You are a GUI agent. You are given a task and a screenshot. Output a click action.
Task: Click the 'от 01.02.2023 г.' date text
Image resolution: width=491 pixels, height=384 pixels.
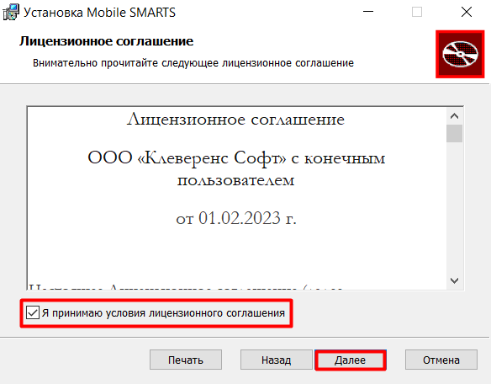(x=236, y=218)
